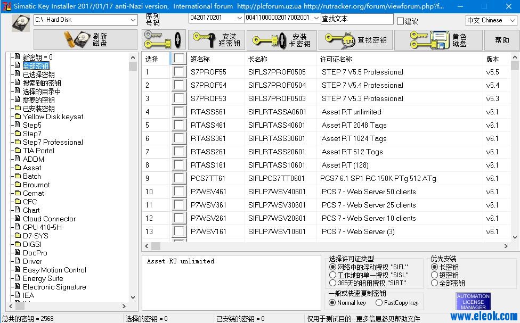
Task: Click install long key button (安装长密钥)
Action: point(281,40)
